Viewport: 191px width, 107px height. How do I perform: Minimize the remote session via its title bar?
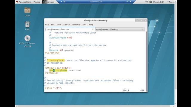[124, 2]
